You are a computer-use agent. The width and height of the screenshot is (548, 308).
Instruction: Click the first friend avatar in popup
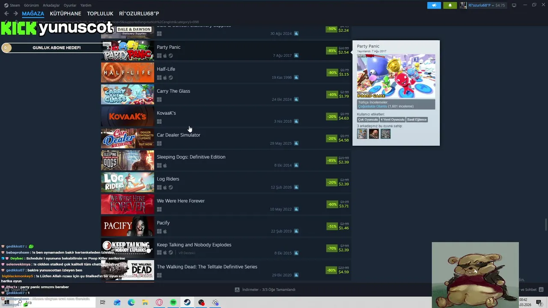[x=362, y=134]
